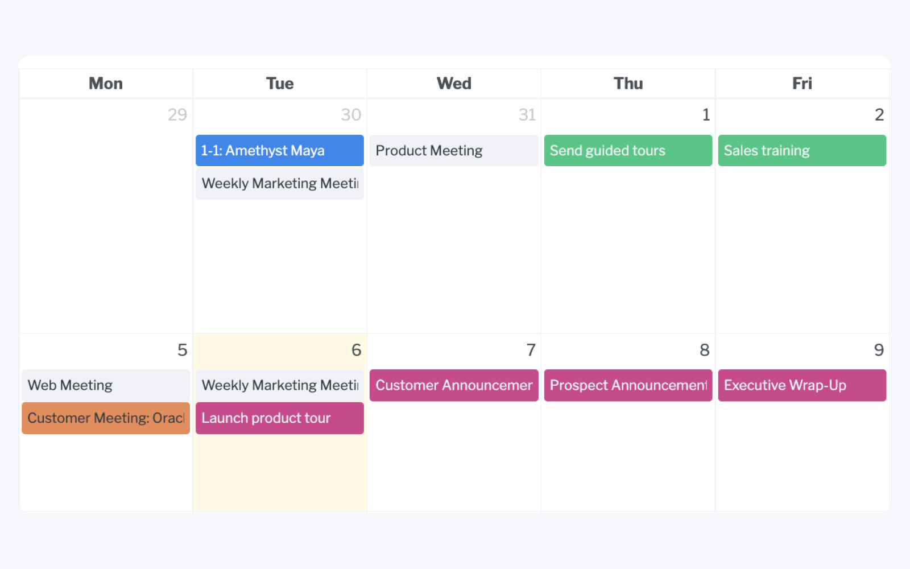Open the 1-1: Amethyst Maya event
The width and height of the screenshot is (910, 569).
[x=279, y=150]
